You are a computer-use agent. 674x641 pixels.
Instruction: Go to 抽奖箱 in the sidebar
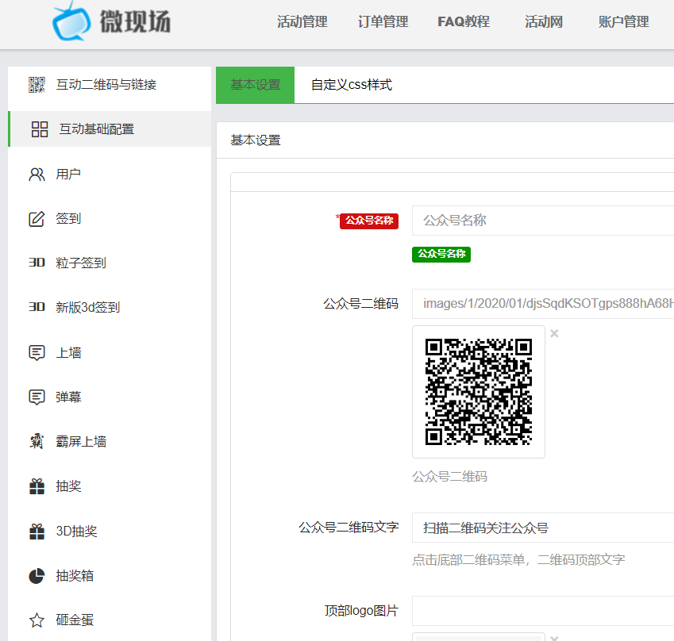pyautogui.click(x=110, y=576)
